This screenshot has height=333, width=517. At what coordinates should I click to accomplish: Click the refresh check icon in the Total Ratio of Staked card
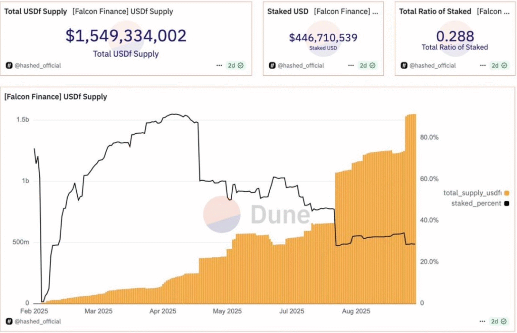pyautogui.click(x=504, y=66)
